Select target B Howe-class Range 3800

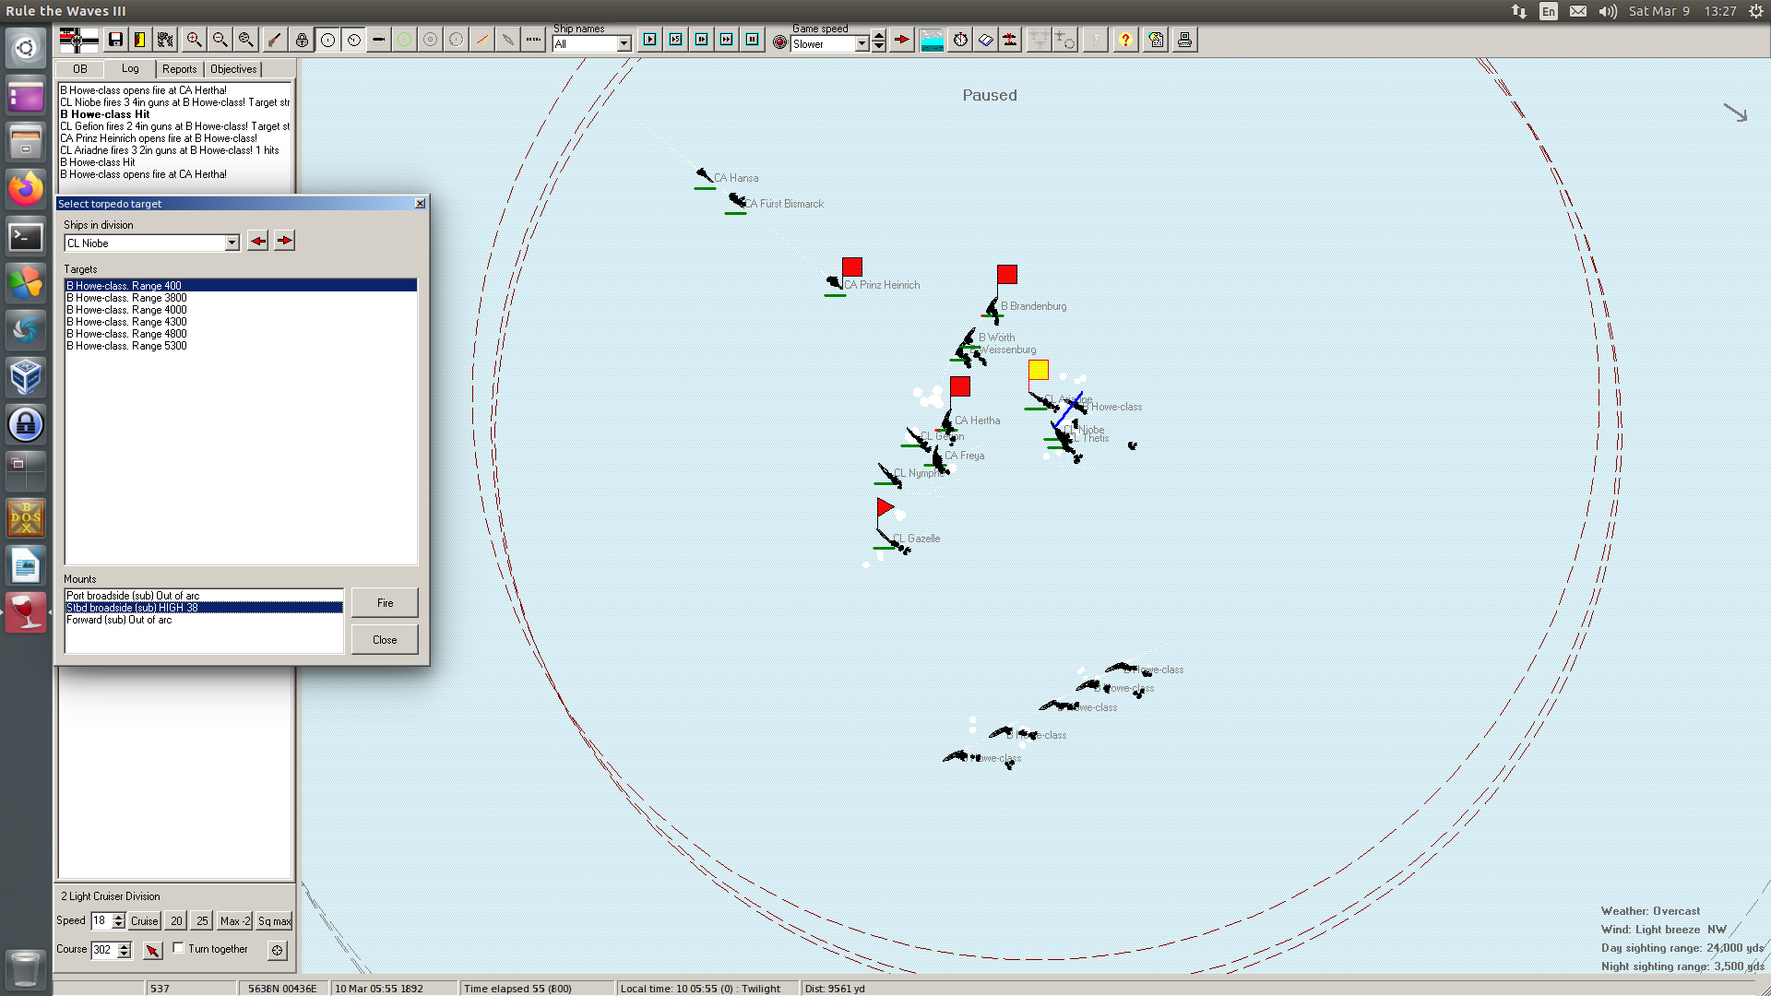241,298
